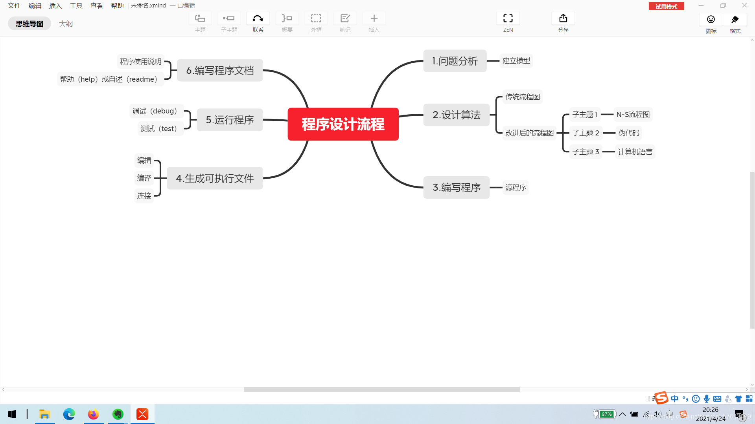This screenshot has height=424, width=755.
Task: Open the 插入 plus icon
Action: [374, 19]
